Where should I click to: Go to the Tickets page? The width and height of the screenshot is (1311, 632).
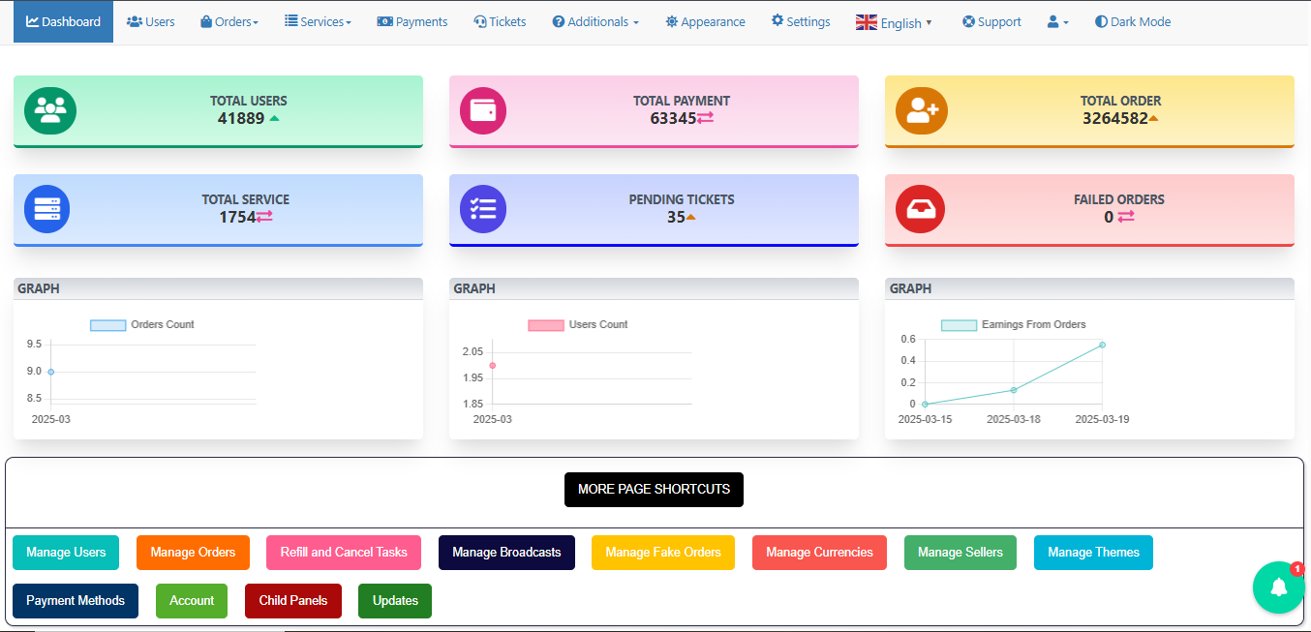click(500, 21)
